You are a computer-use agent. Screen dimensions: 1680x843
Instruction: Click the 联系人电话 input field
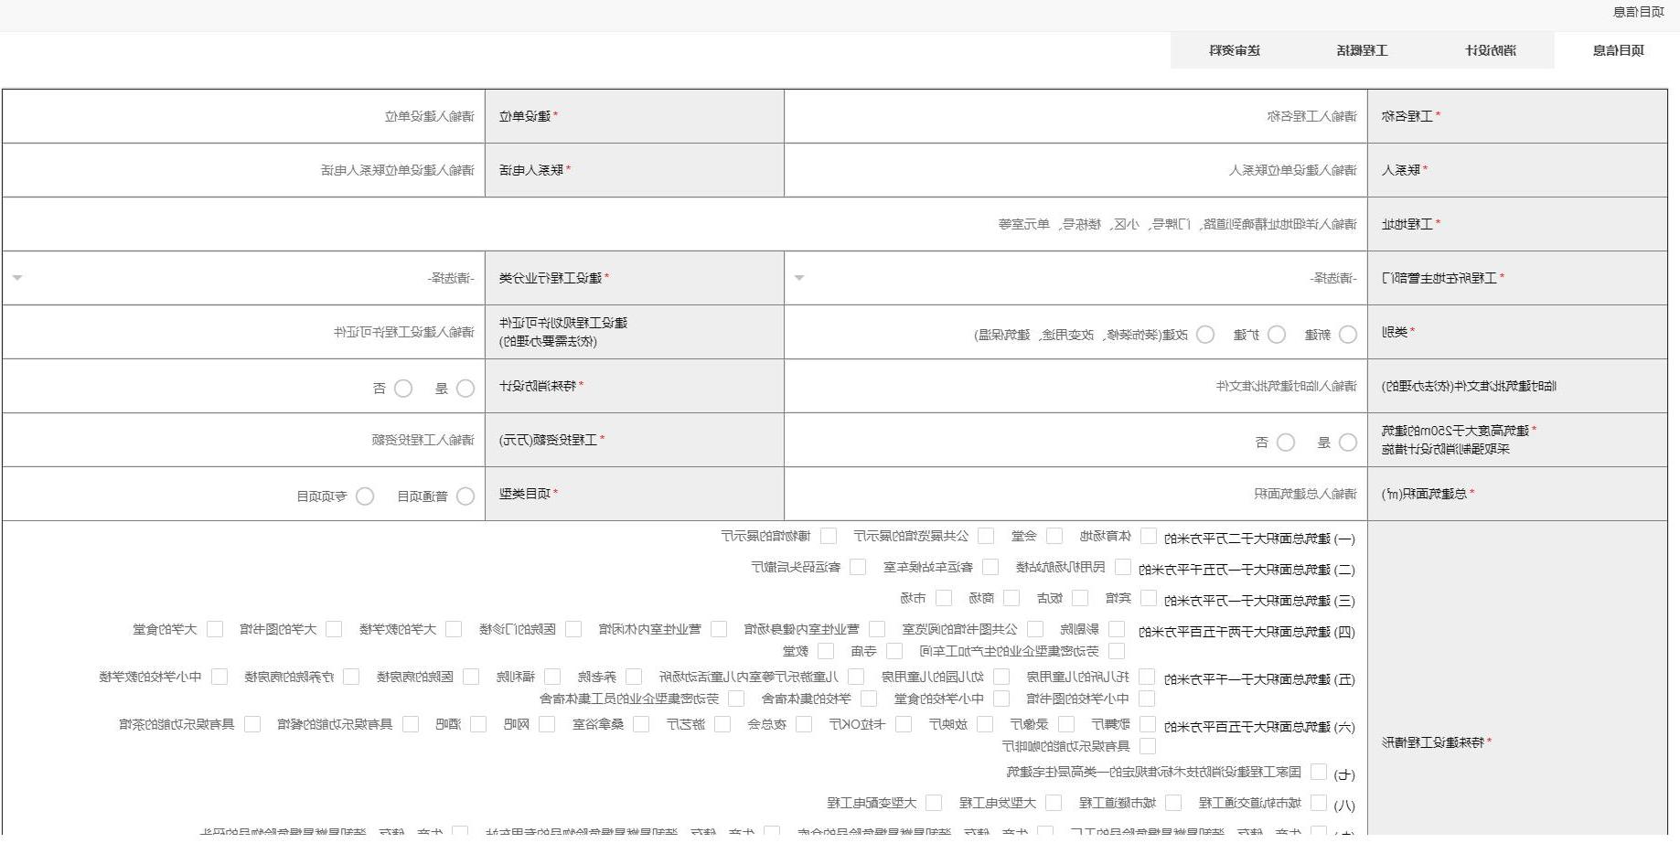click(243, 170)
